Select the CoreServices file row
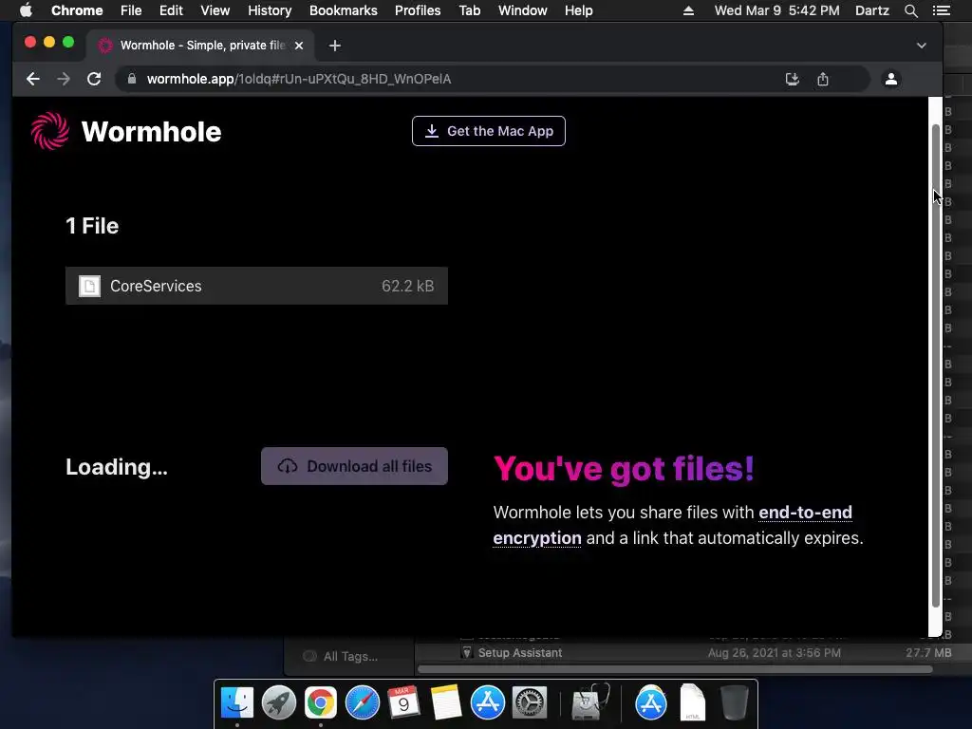Screen dimensions: 972x729 point(256,286)
